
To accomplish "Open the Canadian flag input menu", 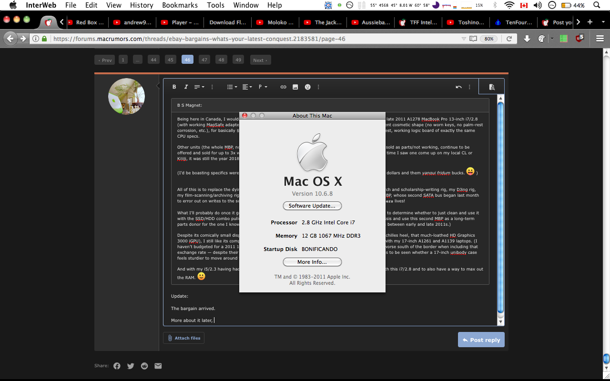I will [524, 5].
